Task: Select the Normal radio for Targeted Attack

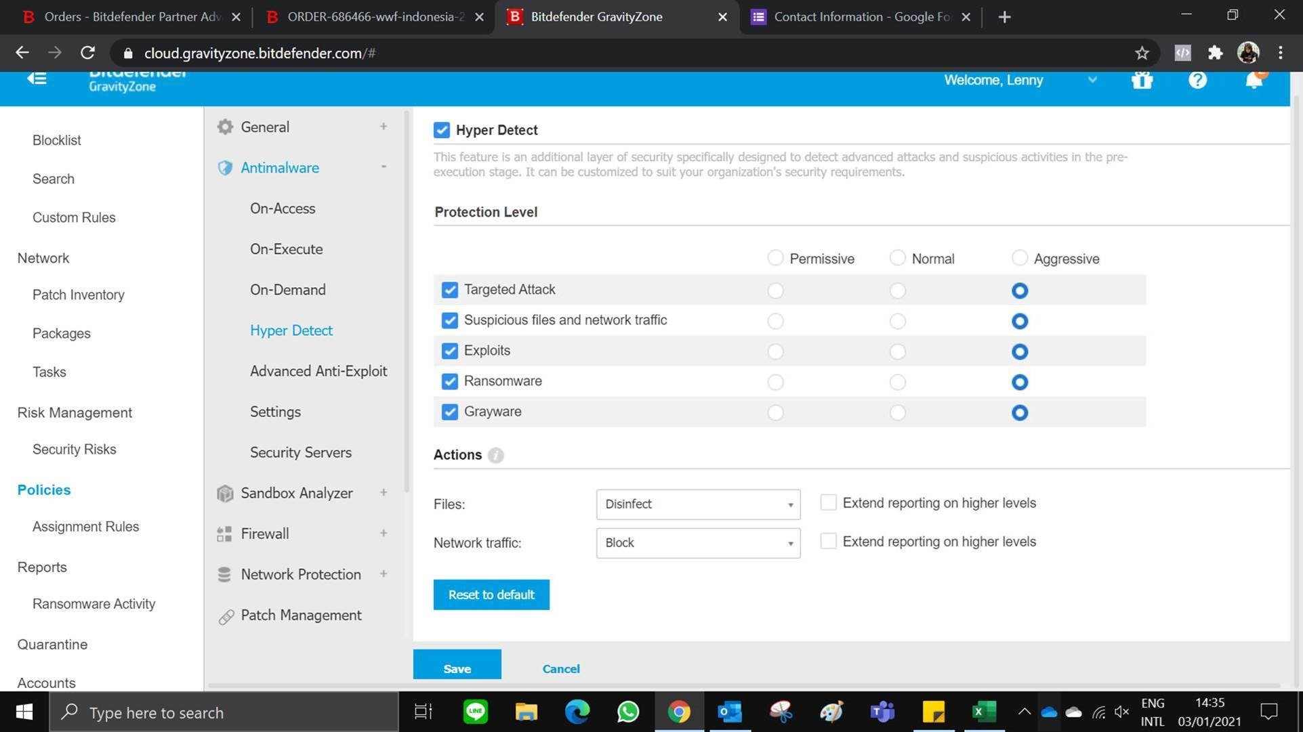Action: click(x=897, y=290)
